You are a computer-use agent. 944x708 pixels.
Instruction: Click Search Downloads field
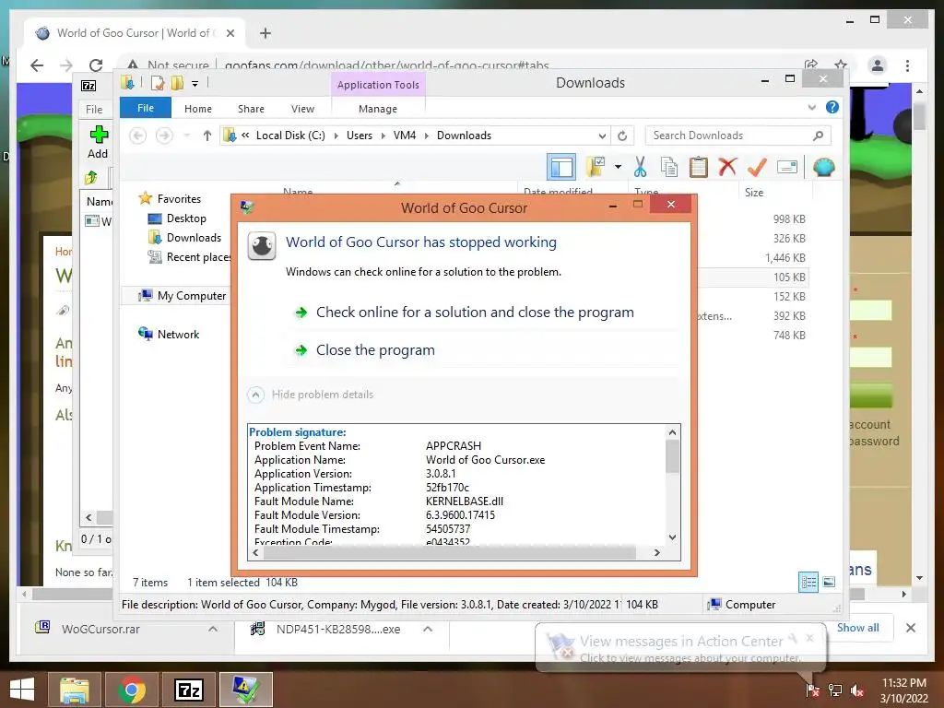[x=737, y=136]
